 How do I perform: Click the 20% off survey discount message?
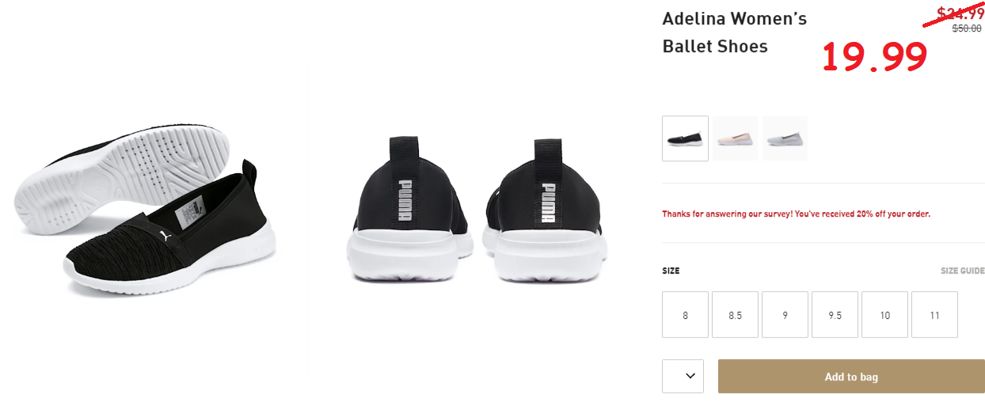pyautogui.click(x=796, y=214)
